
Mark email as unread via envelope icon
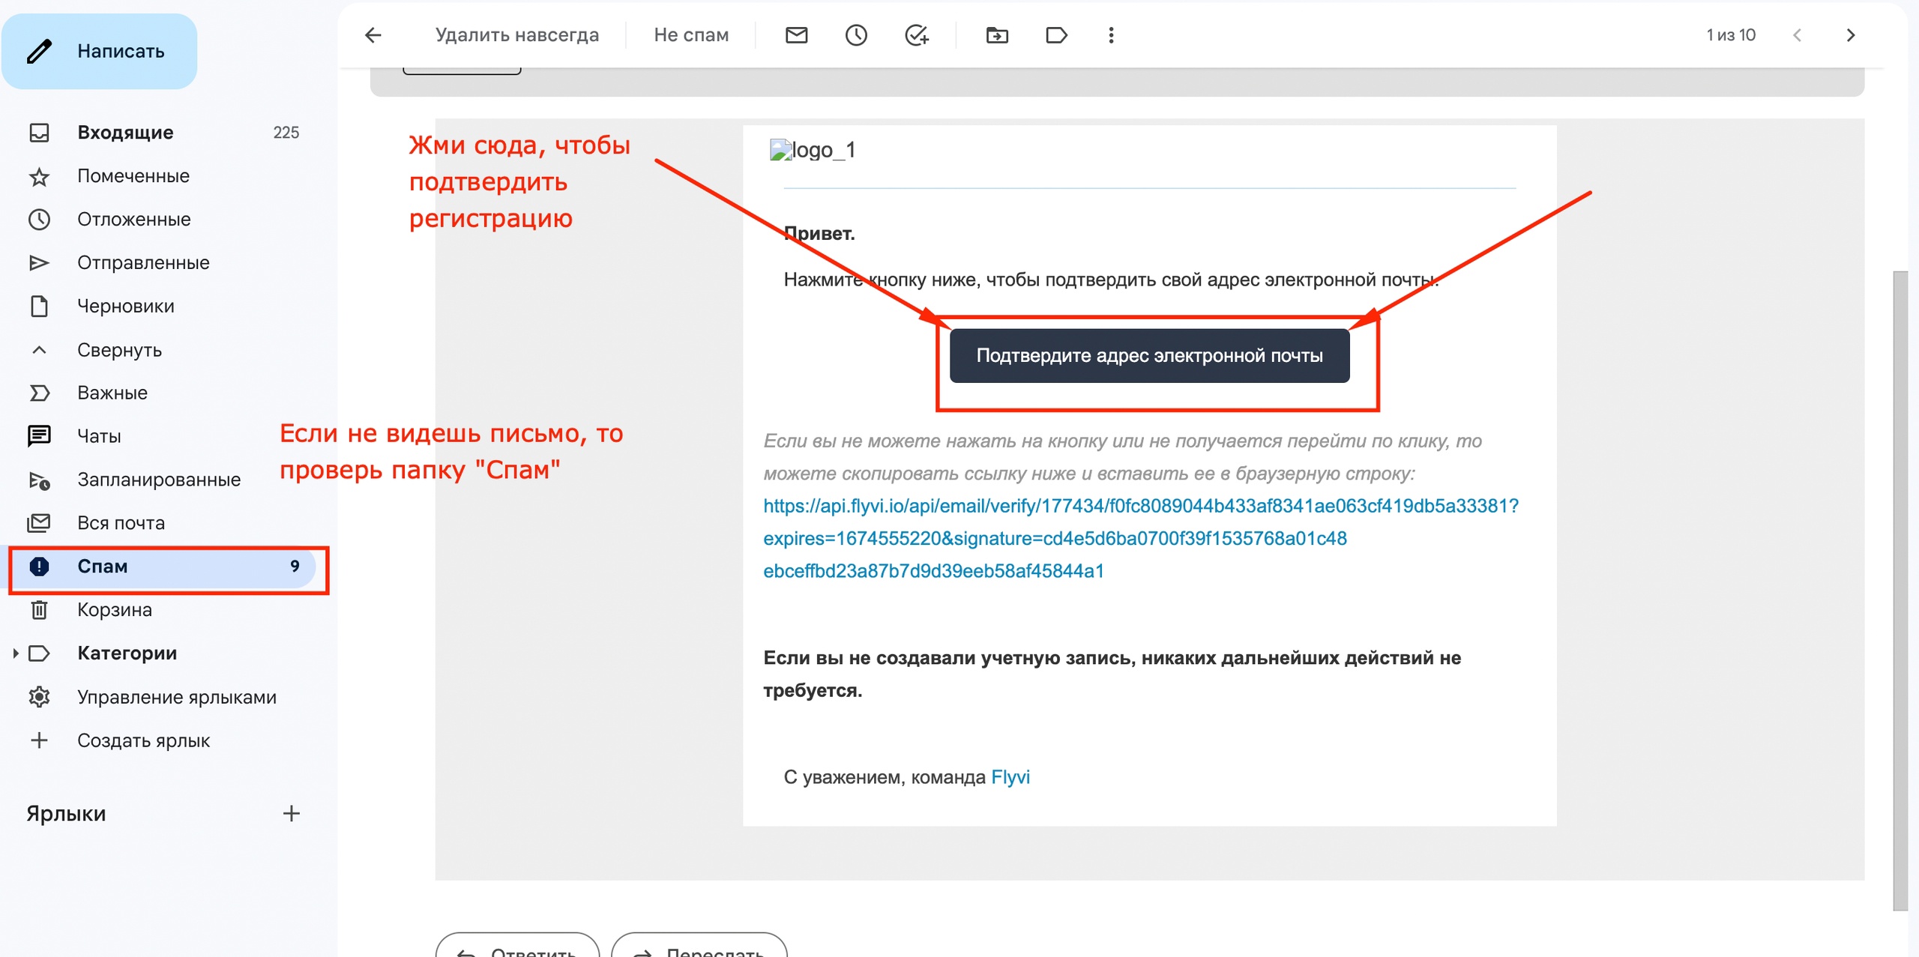point(796,35)
